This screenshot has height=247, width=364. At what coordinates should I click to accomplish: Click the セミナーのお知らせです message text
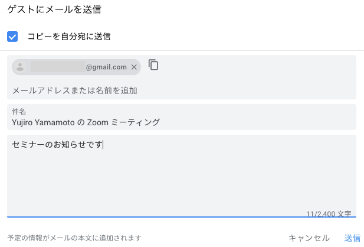coord(57,145)
